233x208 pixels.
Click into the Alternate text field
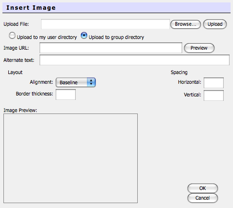(x=134, y=60)
